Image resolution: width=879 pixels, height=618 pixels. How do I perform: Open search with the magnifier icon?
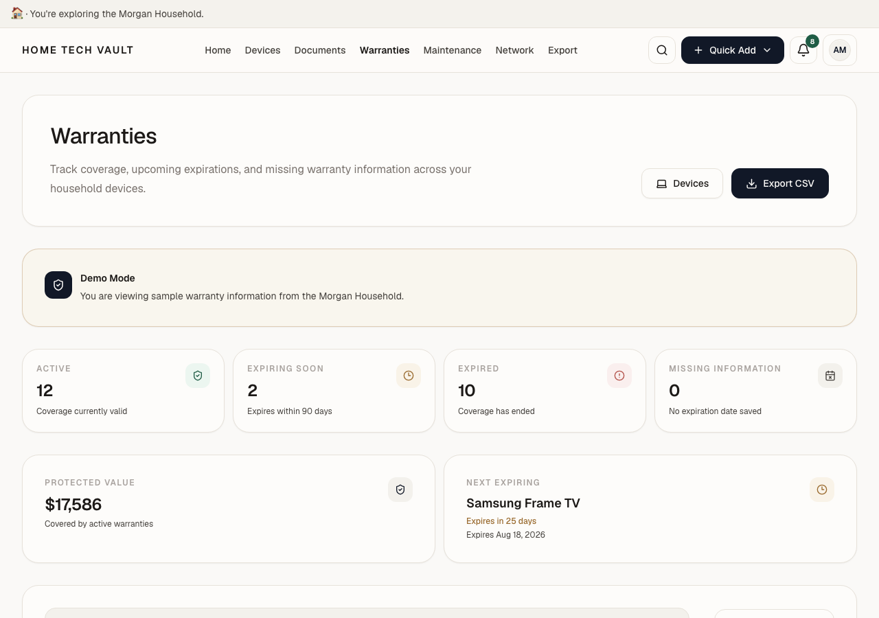[x=662, y=50]
